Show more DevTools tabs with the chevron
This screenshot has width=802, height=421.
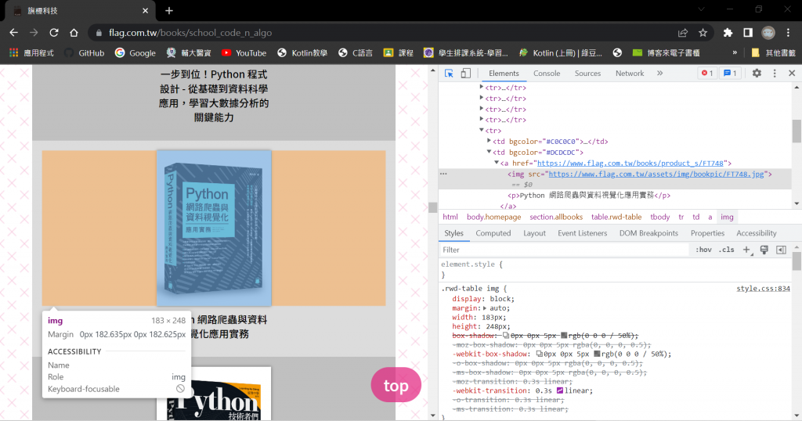click(659, 74)
